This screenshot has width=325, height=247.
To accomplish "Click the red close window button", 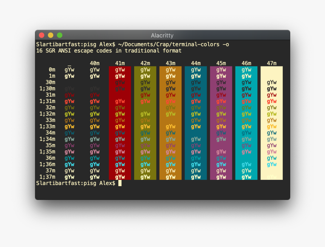I will [x=42, y=35].
